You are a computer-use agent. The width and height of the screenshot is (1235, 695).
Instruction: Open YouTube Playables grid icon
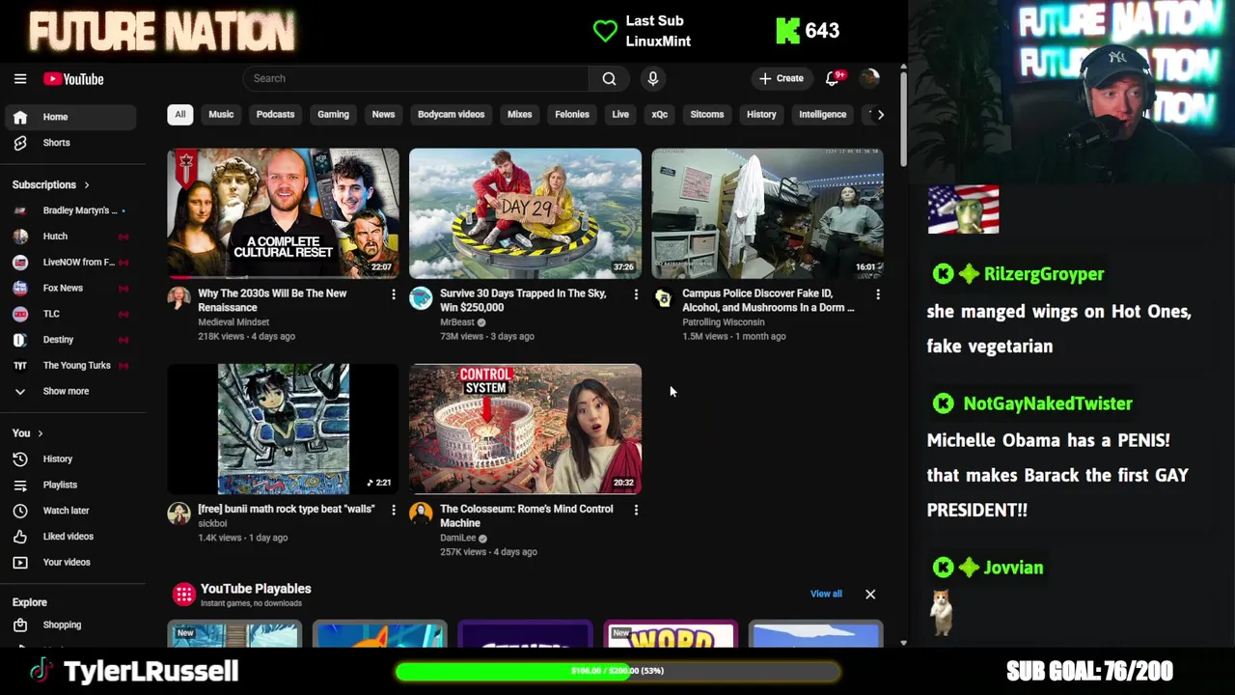184,595
